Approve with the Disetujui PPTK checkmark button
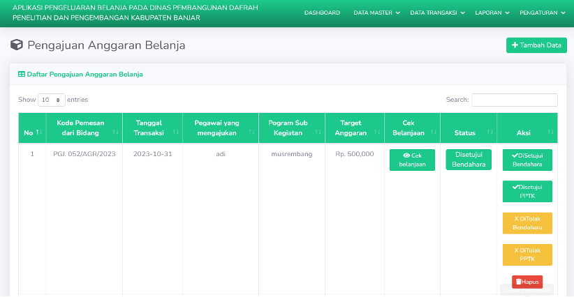This screenshot has width=574, height=297. tap(527, 192)
